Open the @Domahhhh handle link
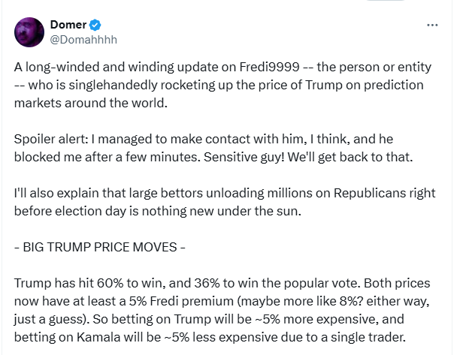The height and width of the screenshot is (355, 463). click(83, 39)
